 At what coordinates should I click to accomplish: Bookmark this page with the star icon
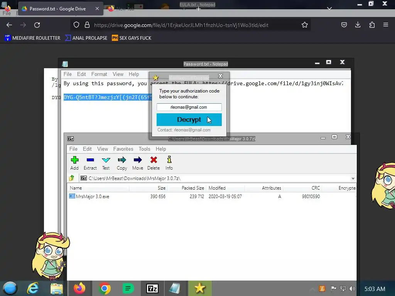(305, 25)
